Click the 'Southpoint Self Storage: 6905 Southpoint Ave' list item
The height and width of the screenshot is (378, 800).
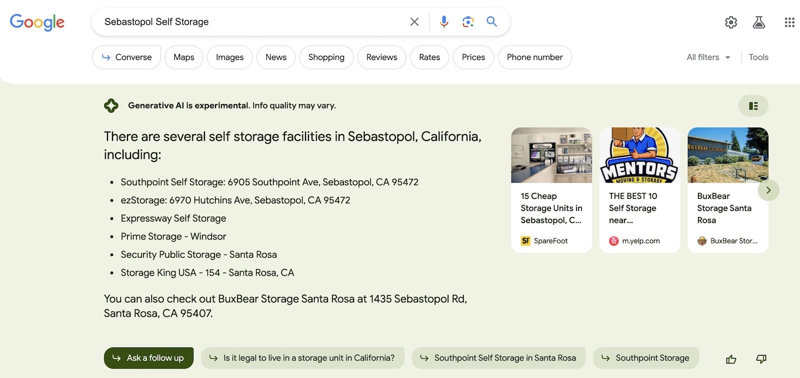click(269, 182)
